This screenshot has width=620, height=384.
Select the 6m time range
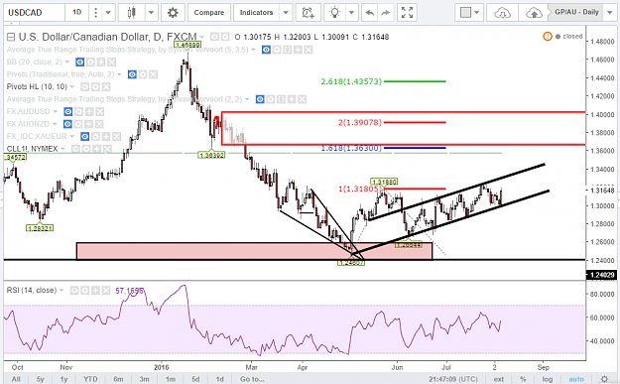(x=118, y=379)
